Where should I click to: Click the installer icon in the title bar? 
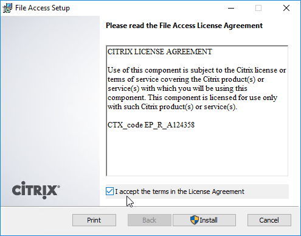pos(8,8)
